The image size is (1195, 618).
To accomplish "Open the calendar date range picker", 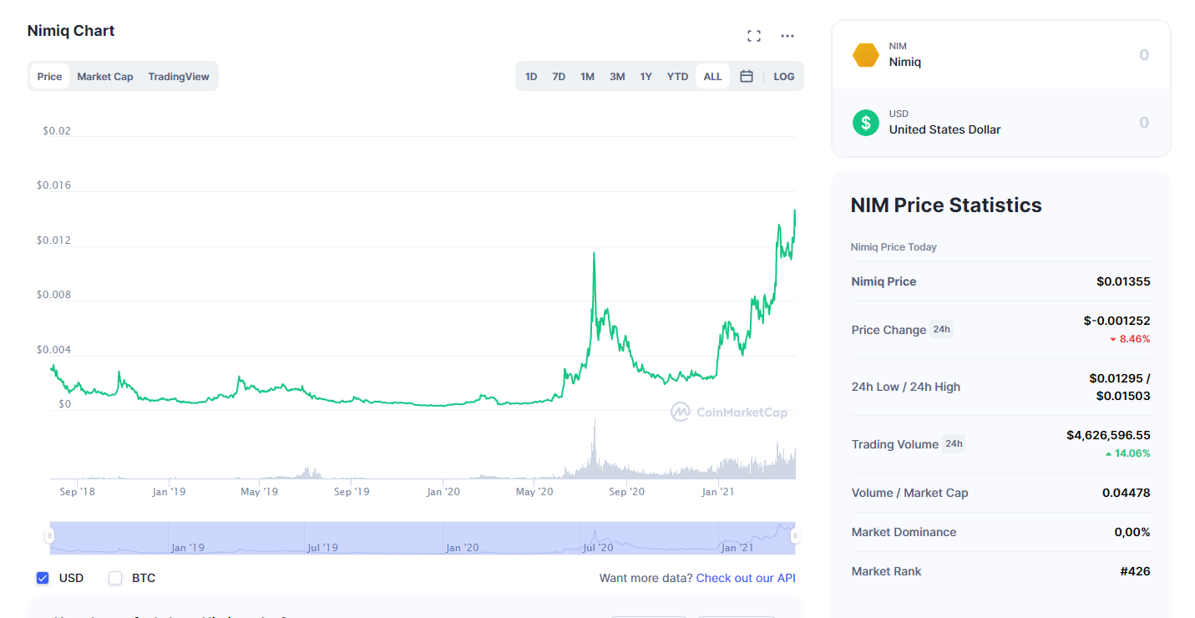I will click(x=747, y=76).
